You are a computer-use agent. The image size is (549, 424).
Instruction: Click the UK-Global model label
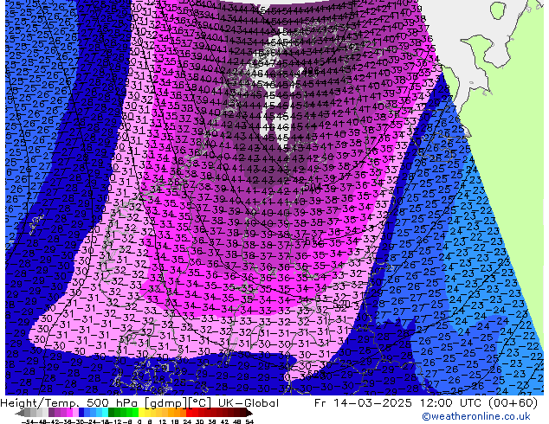tap(249, 403)
